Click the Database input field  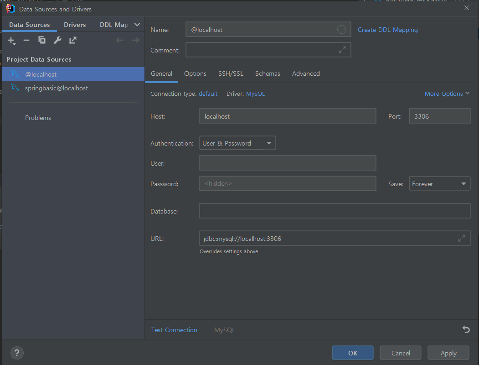(x=335, y=211)
